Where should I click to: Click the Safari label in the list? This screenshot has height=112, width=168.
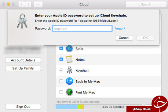(x=80, y=49)
